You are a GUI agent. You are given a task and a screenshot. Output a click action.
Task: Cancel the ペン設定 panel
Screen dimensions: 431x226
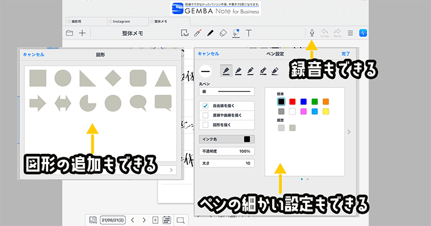click(208, 54)
